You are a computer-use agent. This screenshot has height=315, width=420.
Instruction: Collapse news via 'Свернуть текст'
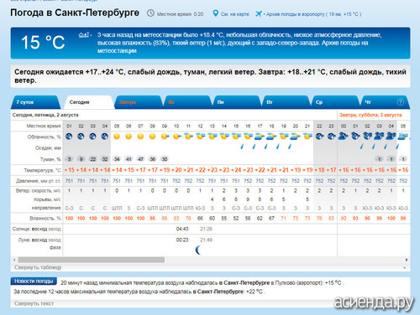click(x=34, y=303)
